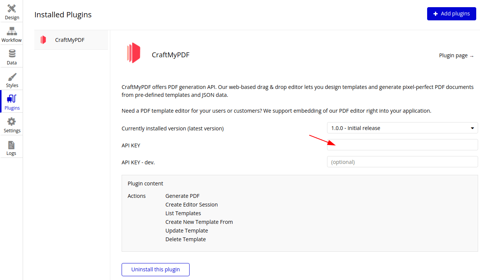Click the Installed Plugins heading
The image size is (480, 280).
(63, 15)
